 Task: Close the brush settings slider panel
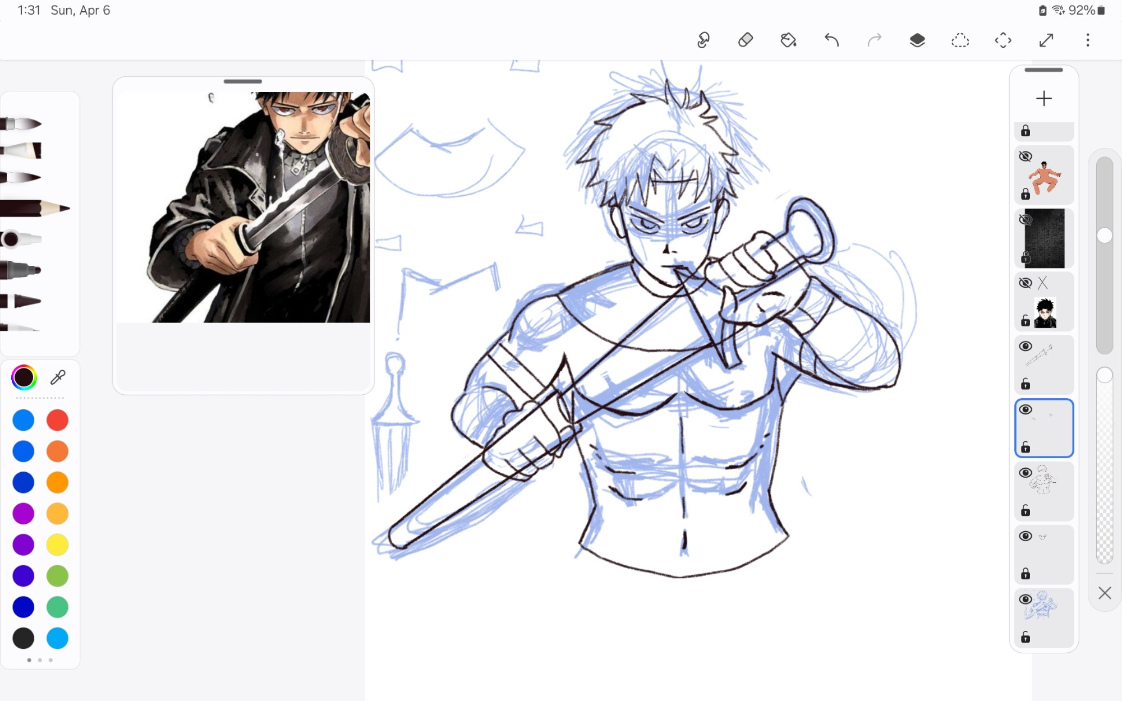[x=1105, y=593]
